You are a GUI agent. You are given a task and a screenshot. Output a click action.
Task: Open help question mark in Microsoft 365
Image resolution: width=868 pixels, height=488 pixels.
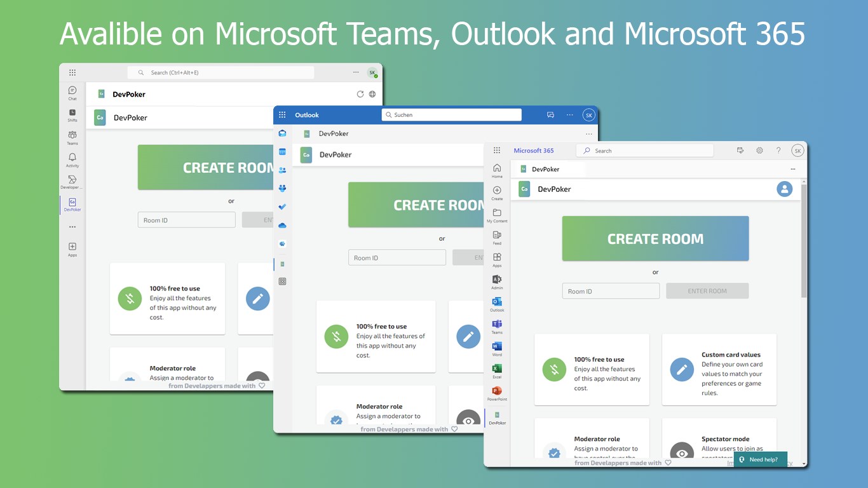[778, 151]
